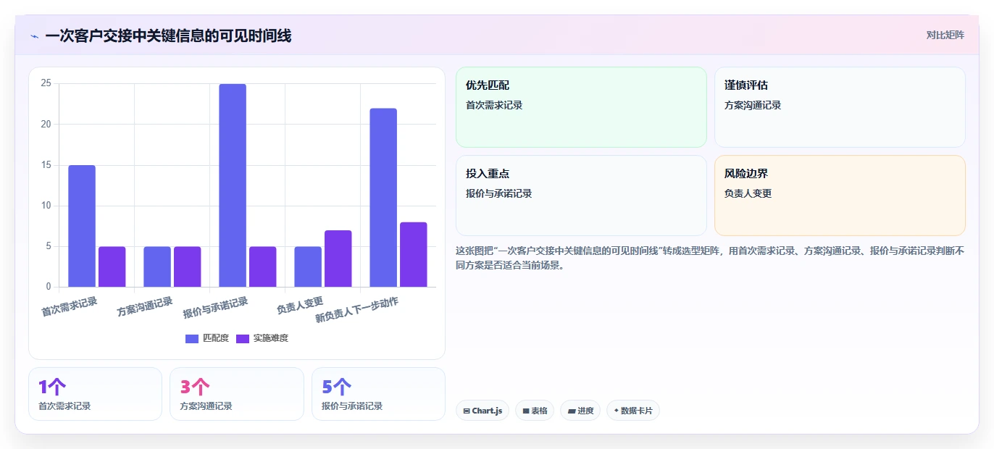Click the 首次需求记录 x-axis label
The height and width of the screenshot is (449, 994).
(x=70, y=306)
